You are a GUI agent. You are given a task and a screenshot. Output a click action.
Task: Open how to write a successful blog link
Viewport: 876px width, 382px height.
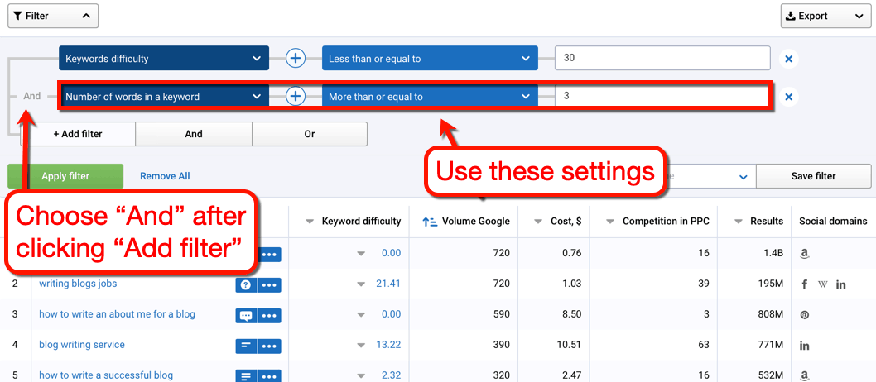(x=106, y=375)
